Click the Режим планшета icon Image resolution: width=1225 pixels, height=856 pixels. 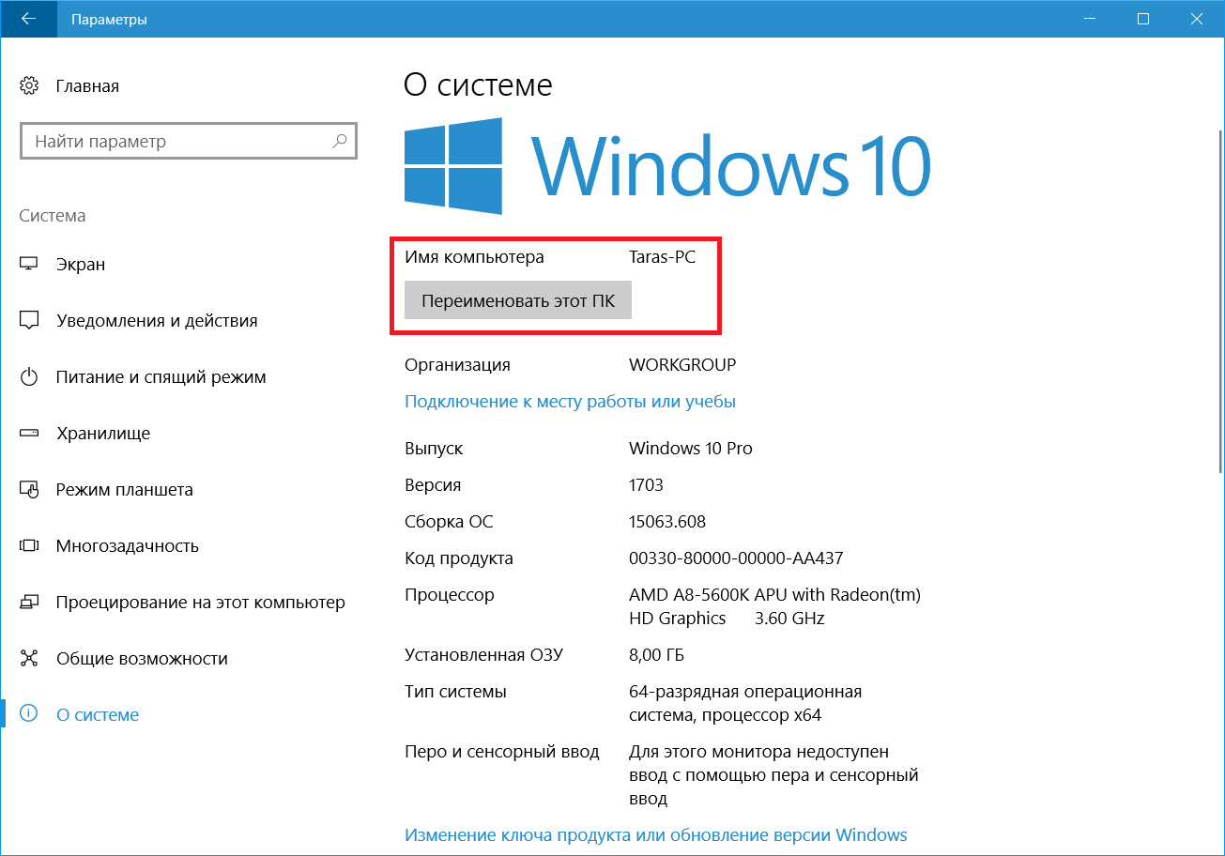[x=29, y=490]
